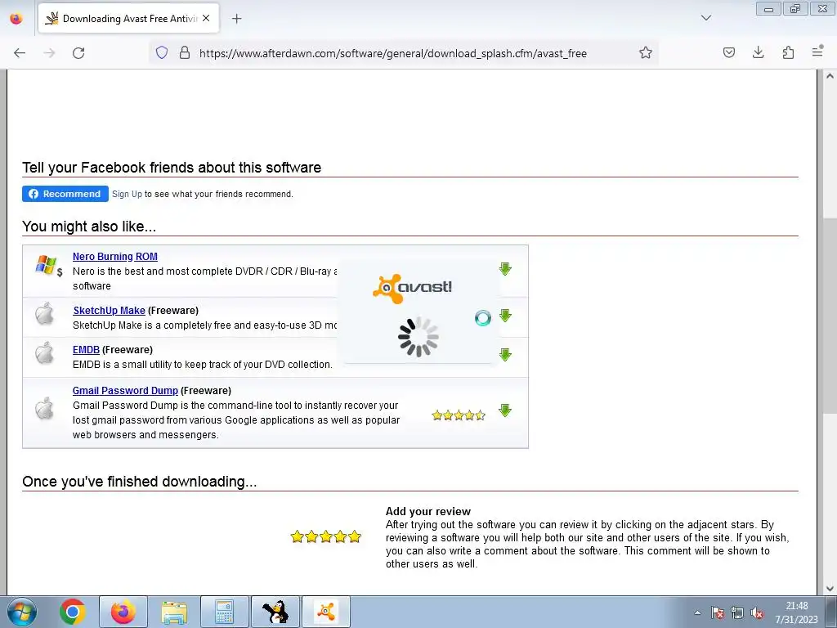Viewport: 837px width, 628px height.
Task: Open the Firefox extensions menu
Action: (x=788, y=52)
